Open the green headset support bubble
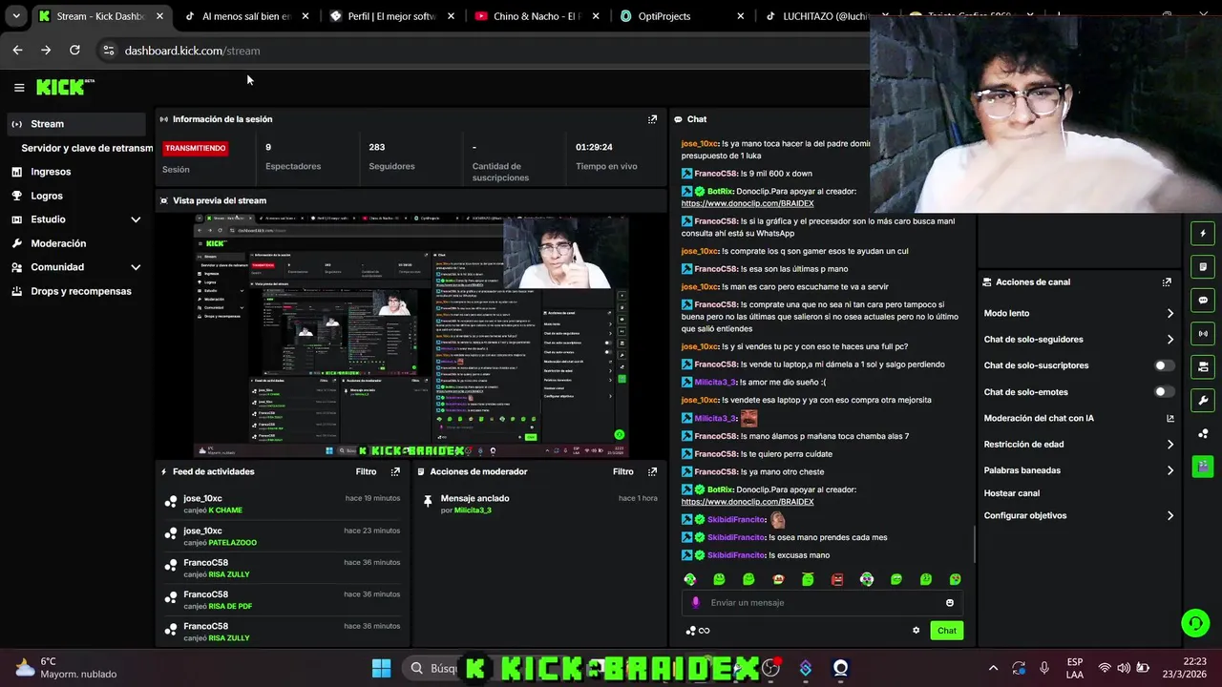This screenshot has height=687, width=1222. click(1195, 623)
